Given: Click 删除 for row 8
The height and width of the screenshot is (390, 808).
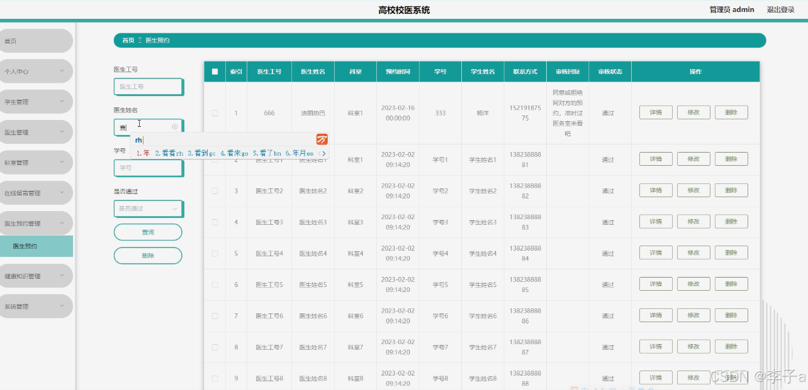Looking at the screenshot, I should [x=731, y=346].
